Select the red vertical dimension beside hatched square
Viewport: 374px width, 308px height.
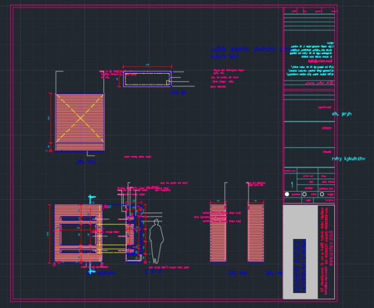pyautogui.click(x=51, y=122)
